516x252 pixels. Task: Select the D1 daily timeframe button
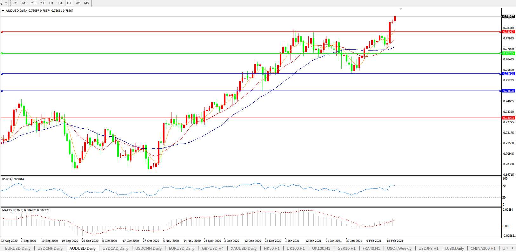click(x=69, y=3)
